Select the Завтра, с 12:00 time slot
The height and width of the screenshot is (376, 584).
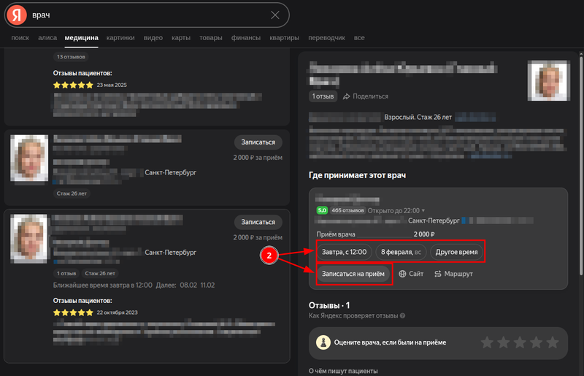pyautogui.click(x=344, y=252)
